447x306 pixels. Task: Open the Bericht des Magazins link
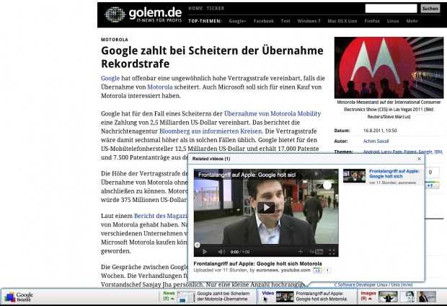click(161, 216)
